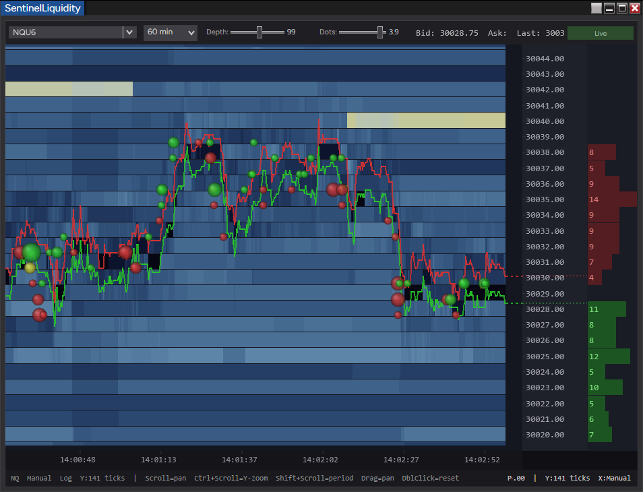The width and height of the screenshot is (643, 492).
Task: Click the 14:00:48 time axis label
Action: pos(78,460)
